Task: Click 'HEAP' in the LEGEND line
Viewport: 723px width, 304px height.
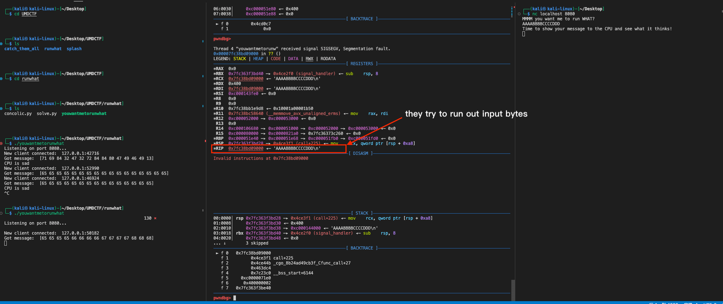Action: tap(258, 59)
